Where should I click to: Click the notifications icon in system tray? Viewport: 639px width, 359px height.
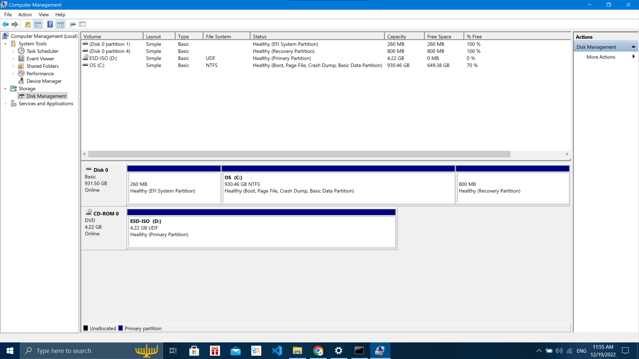point(625,350)
